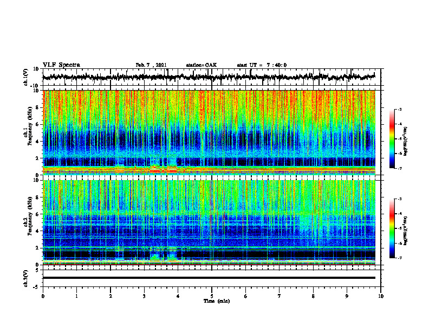Click the time axis tick label "5"
This screenshot has height=332, width=429.
pos(212,296)
